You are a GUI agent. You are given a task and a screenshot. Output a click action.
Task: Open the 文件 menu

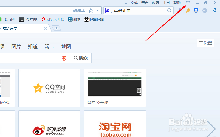coord(134,3)
